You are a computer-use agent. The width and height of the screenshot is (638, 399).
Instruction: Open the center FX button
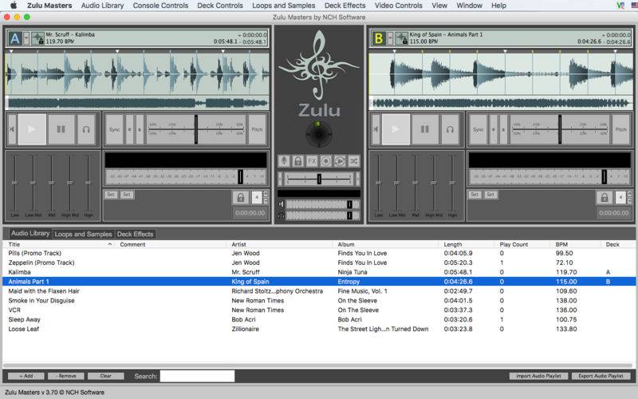click(x=312, y=161)
